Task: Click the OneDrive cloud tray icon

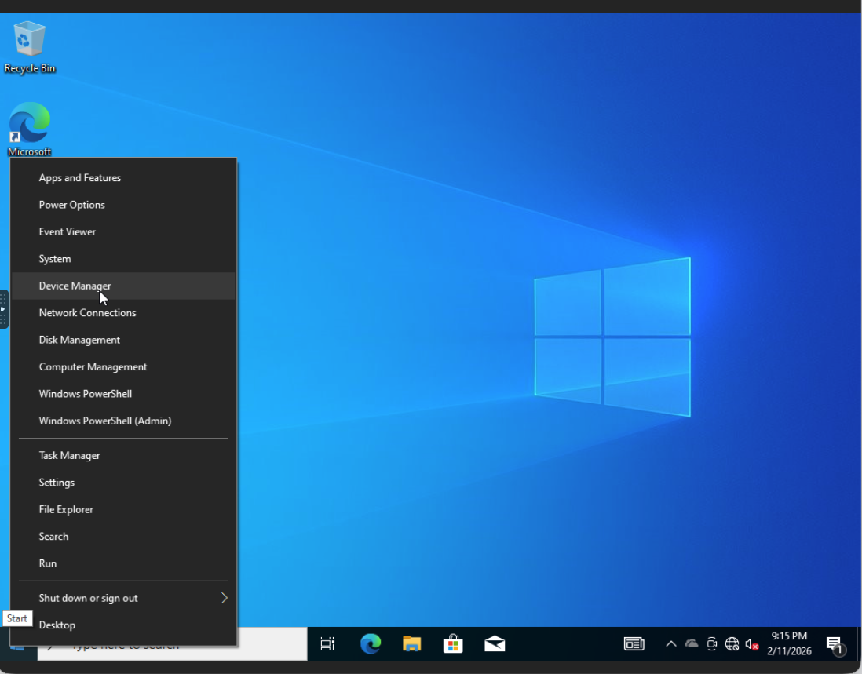Action: [x=692, y=643]
